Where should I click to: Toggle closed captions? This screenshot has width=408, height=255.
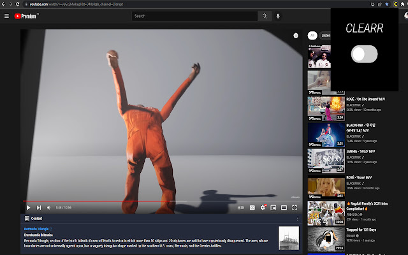[x=252, y=207]
